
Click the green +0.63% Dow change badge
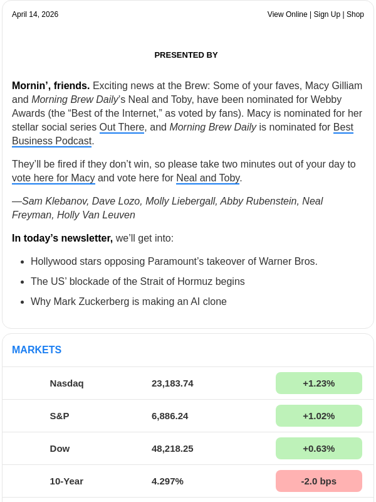point(318,449)
